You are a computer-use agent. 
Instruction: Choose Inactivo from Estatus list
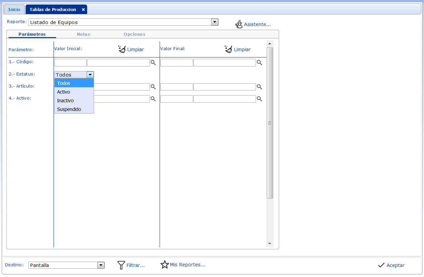74,101
